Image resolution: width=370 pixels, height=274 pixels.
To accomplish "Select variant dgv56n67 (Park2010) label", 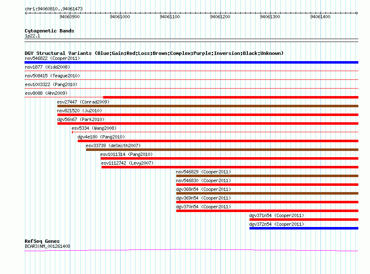I will (x=81, y=119).
